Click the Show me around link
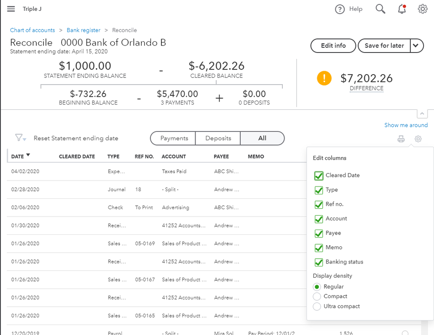This screenshot has width=434, height=335. point(406,125)
